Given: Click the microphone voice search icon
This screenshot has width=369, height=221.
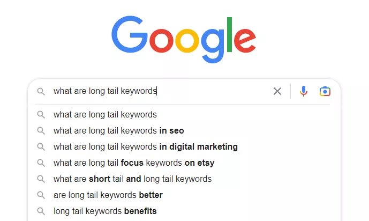Looking at the screenshot, I should click(x=303, y=91).
